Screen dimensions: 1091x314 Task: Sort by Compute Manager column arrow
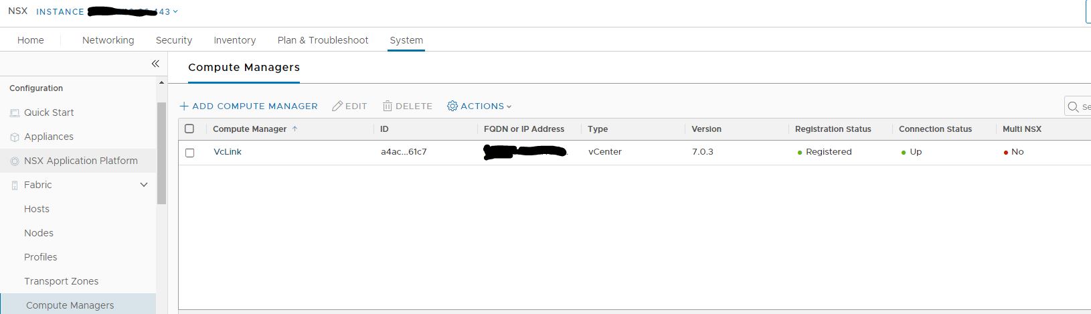click(295, 129)
